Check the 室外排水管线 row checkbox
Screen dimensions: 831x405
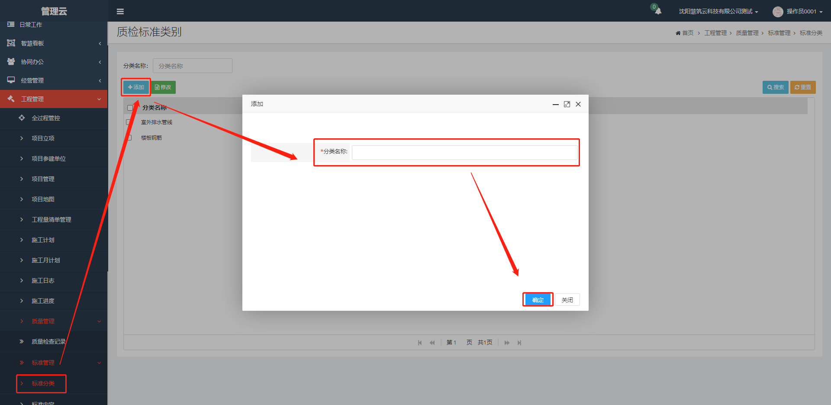pos(129,122)
